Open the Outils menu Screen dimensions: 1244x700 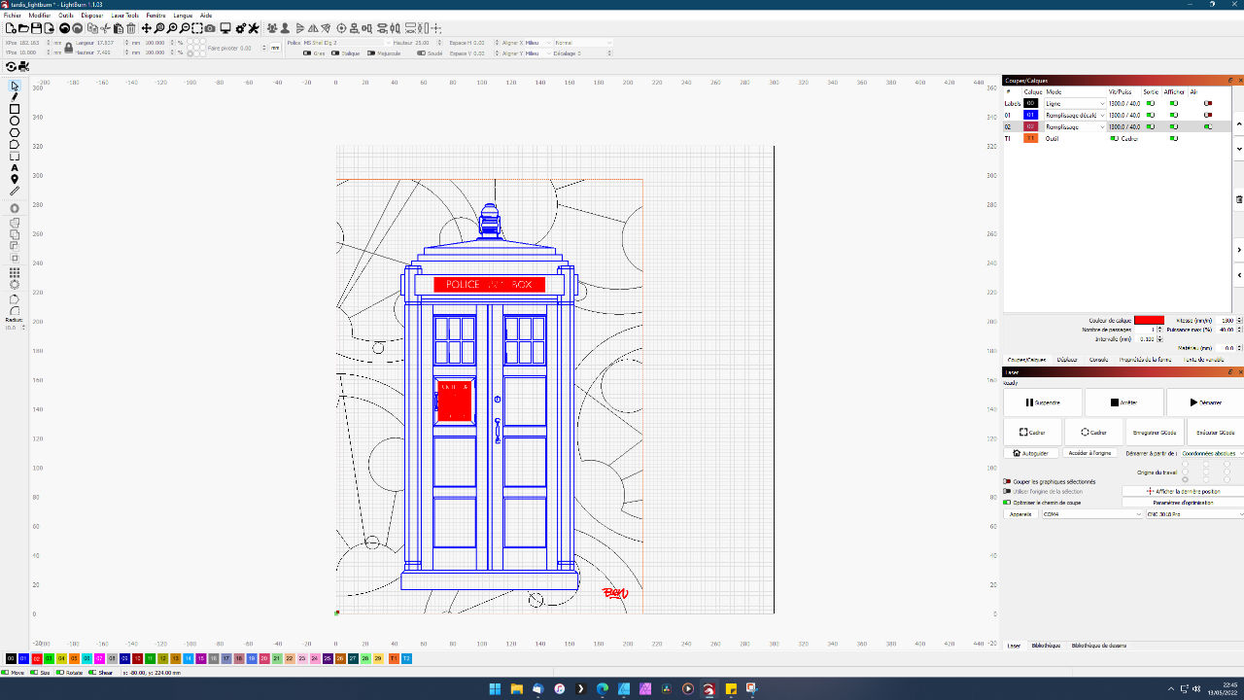tap(66, 16)
